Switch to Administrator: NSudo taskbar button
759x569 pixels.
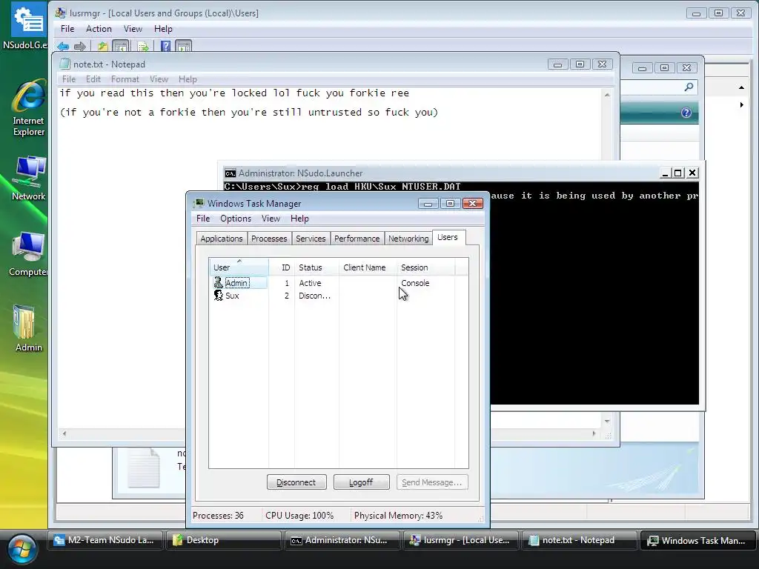click(x=342, y=540)
